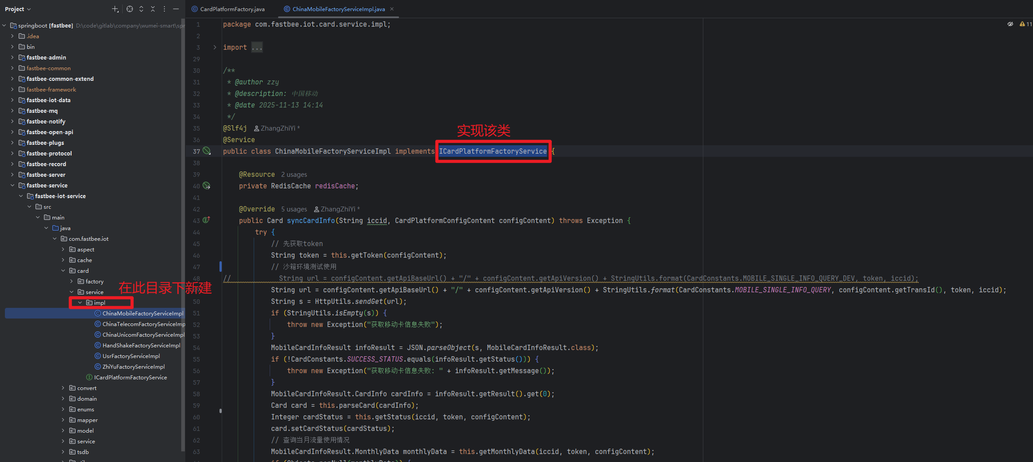Click implements-method gutter icon on line 43

point(207,220)
